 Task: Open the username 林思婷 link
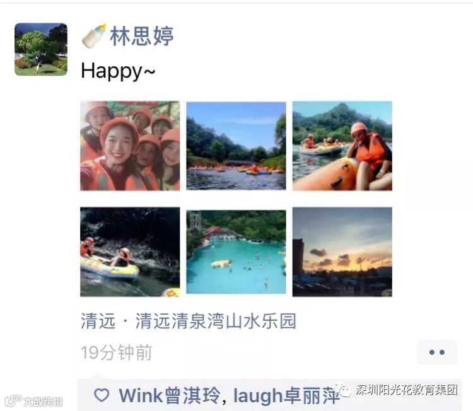tap(142, 36)
